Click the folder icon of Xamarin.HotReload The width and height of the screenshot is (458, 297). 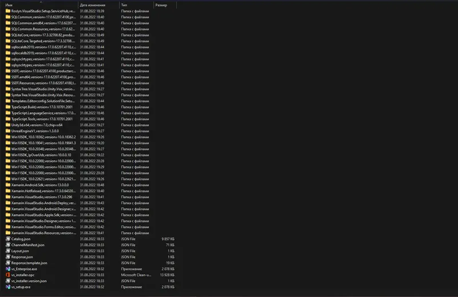pos(8,191)
